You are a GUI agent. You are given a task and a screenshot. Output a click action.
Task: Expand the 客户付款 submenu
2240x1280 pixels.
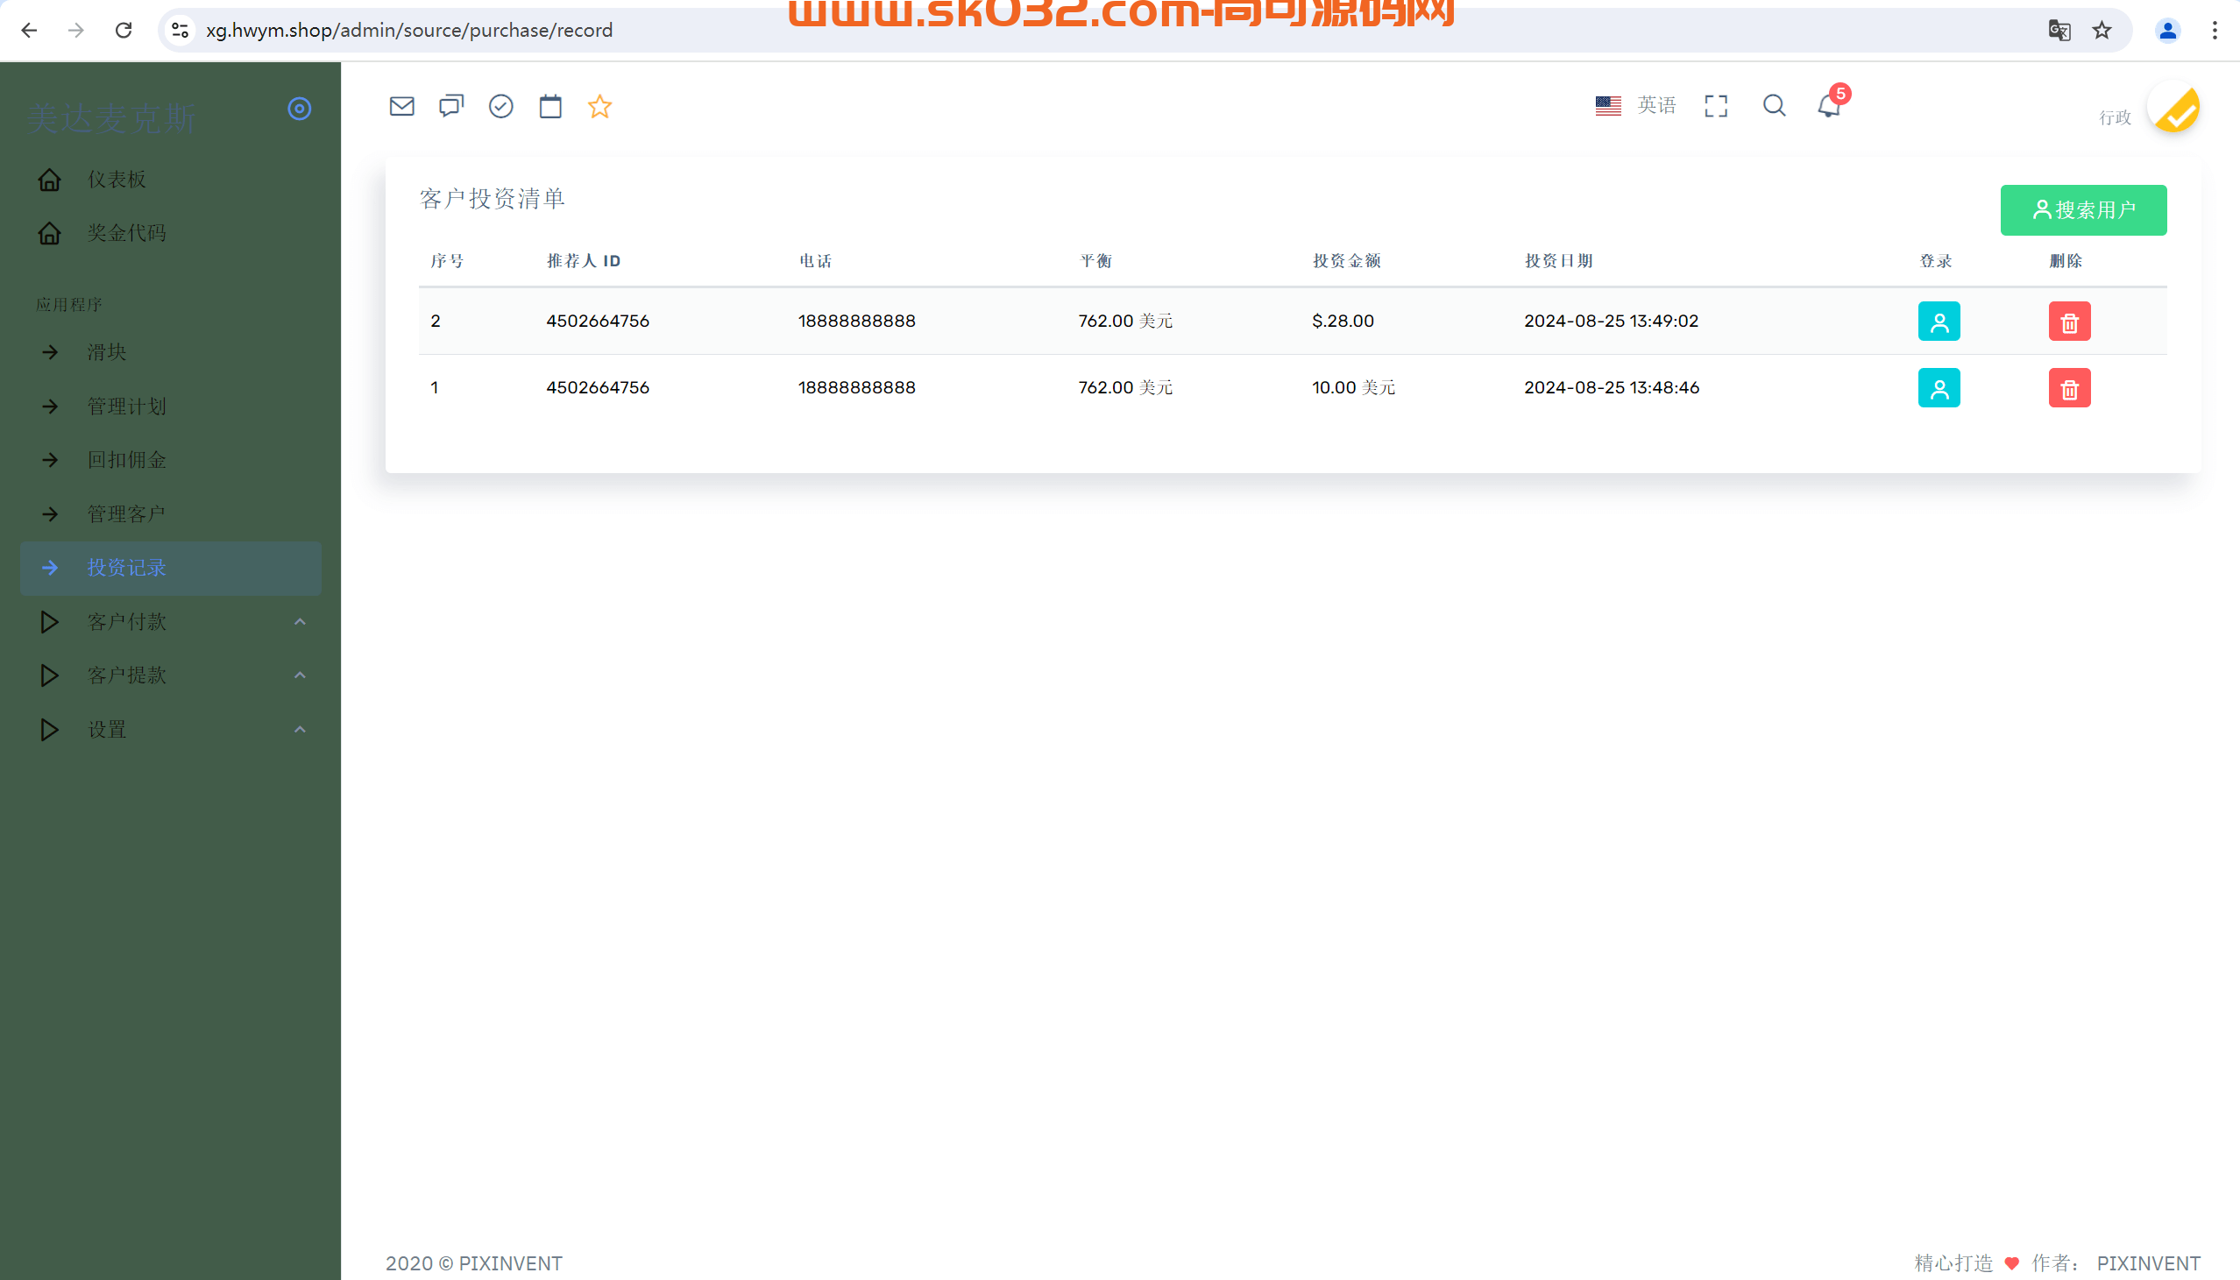click(171, 622)
